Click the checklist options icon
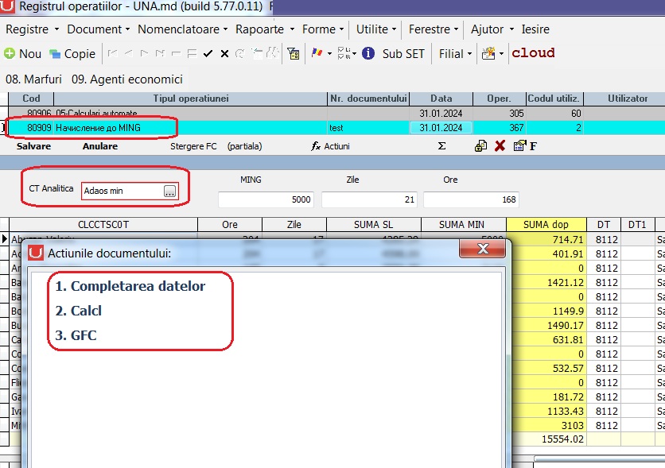This screenshot has height=468, width=665. coord(344,53)
